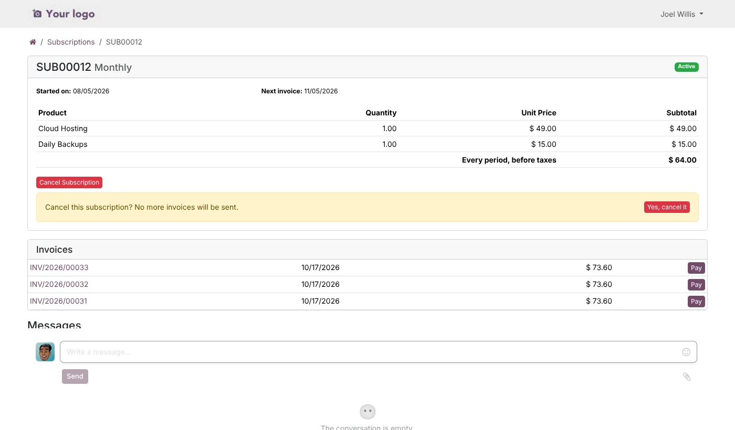Open invoice INV/2026/00033
This screenshot has width=735, height=430.
tap(59, 267)
